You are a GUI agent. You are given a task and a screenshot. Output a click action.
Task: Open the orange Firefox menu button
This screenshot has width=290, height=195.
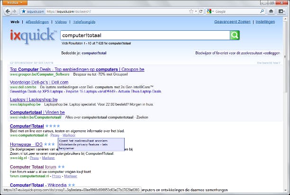(15, 2)
